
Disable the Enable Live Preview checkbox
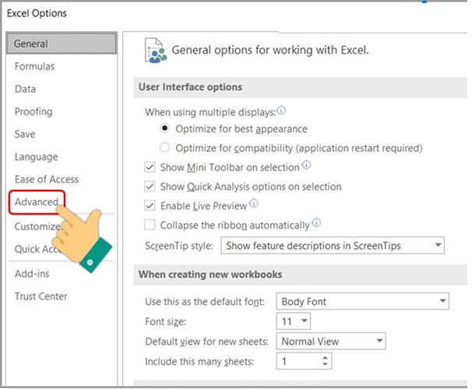click(150, 206)
